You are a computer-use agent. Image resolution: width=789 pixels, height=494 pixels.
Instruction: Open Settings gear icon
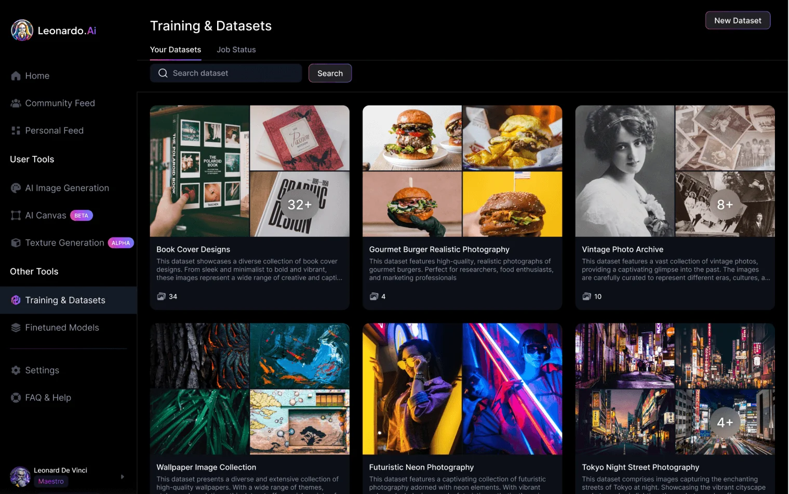[x=16, y=370]
